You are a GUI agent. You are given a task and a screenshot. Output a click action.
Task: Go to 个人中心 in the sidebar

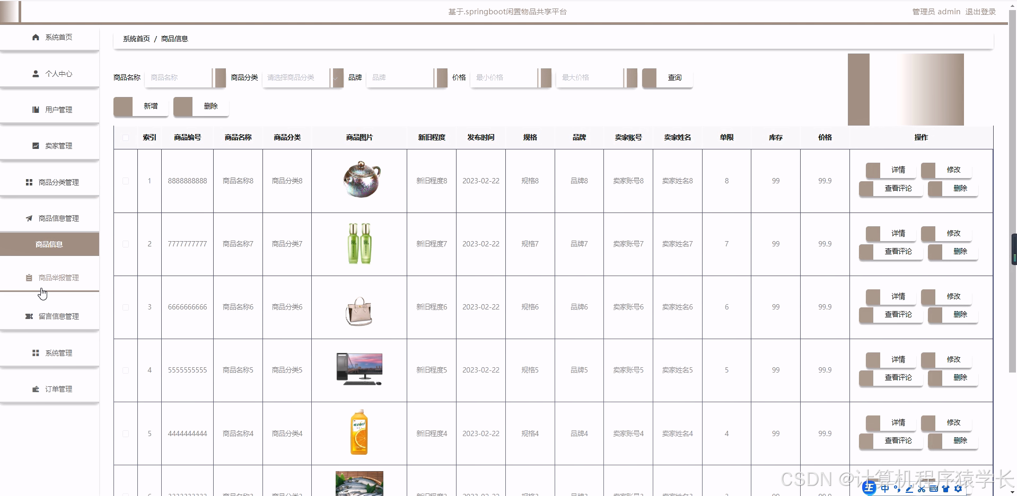[x=50, y=74]
